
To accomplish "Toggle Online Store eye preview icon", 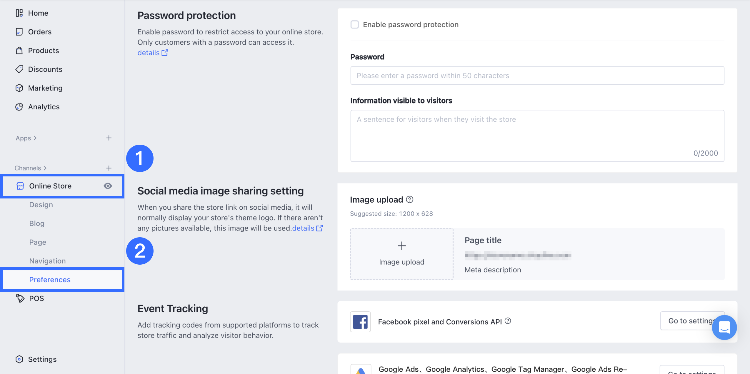I will tap(108, 186).
